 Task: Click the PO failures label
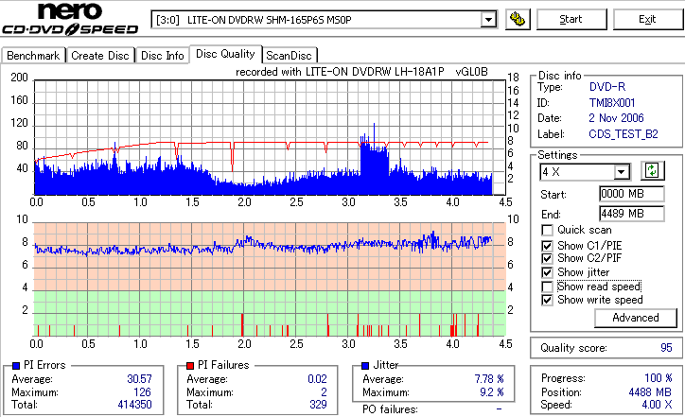tap(390, 409)
